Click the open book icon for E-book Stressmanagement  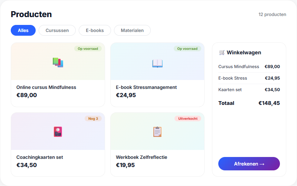(x=157, y=63)
